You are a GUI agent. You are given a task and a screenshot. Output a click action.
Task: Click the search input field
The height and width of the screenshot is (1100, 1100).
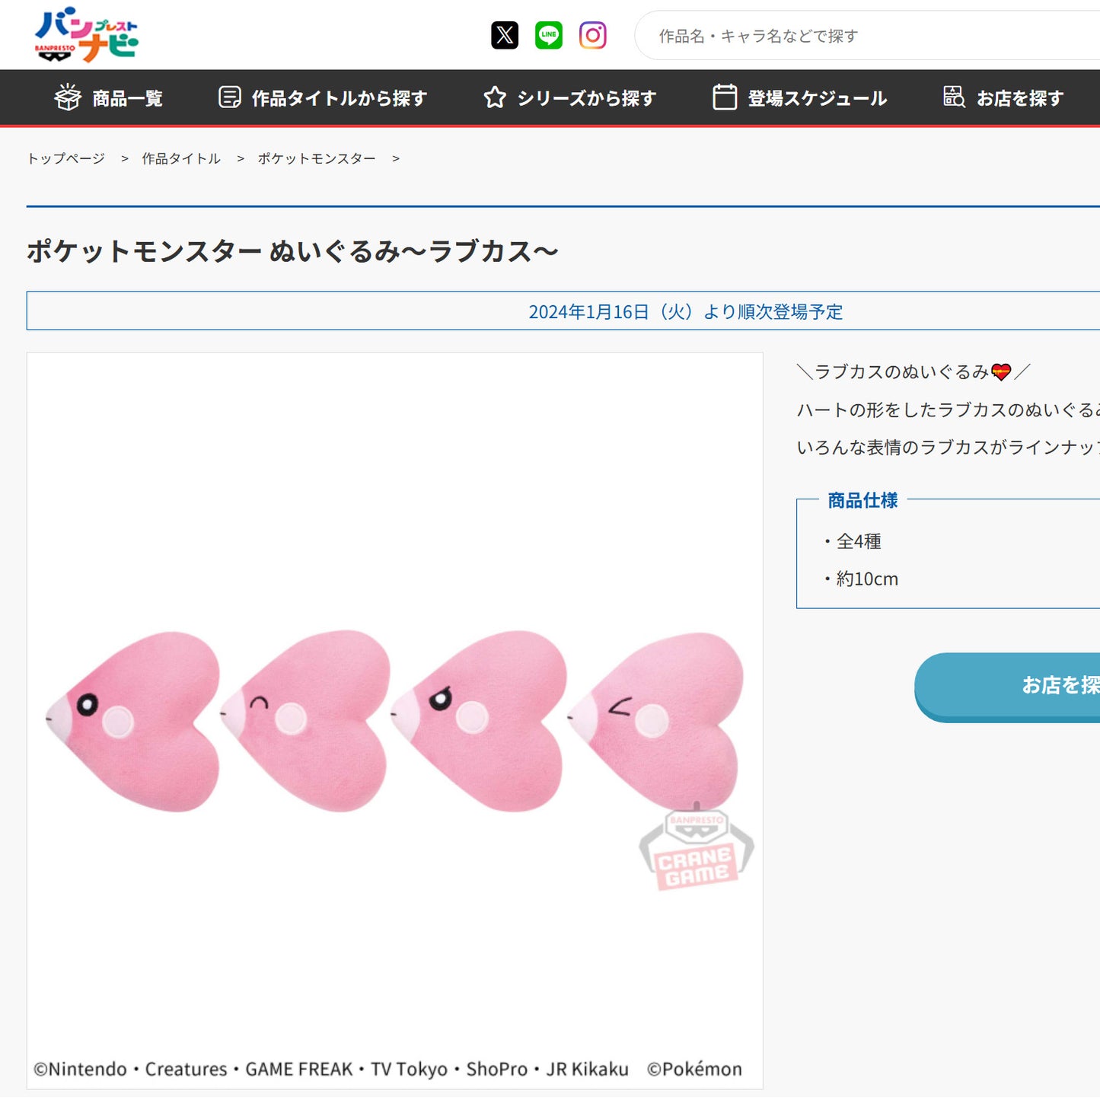pyautogui.click(x=837, y=35)
